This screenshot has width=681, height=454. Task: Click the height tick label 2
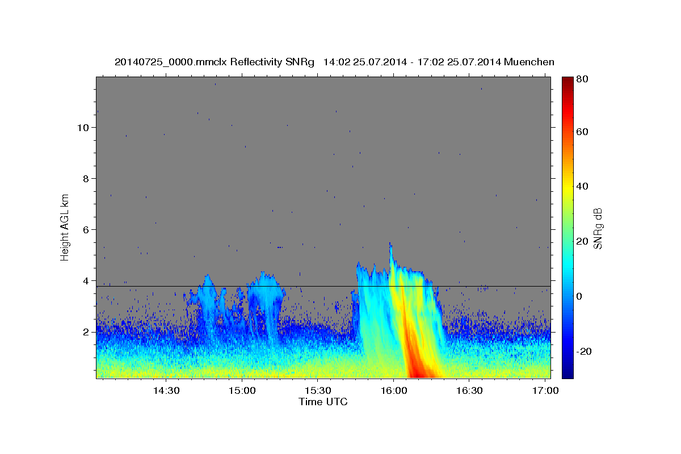[x=86, y=332]
